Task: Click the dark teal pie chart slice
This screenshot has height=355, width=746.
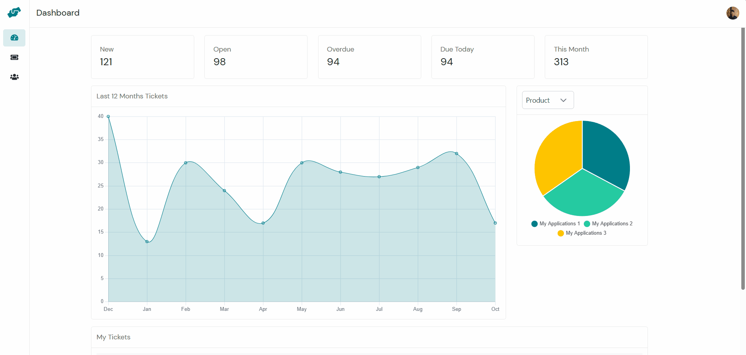Action: (606, 152)
